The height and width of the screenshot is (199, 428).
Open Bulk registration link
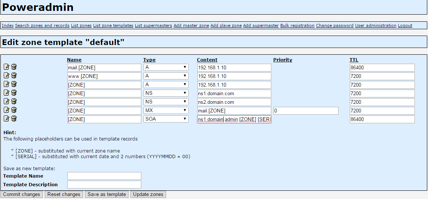[297, 25]
